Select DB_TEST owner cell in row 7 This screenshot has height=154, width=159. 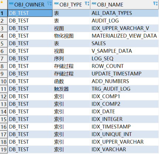[30, 58]
